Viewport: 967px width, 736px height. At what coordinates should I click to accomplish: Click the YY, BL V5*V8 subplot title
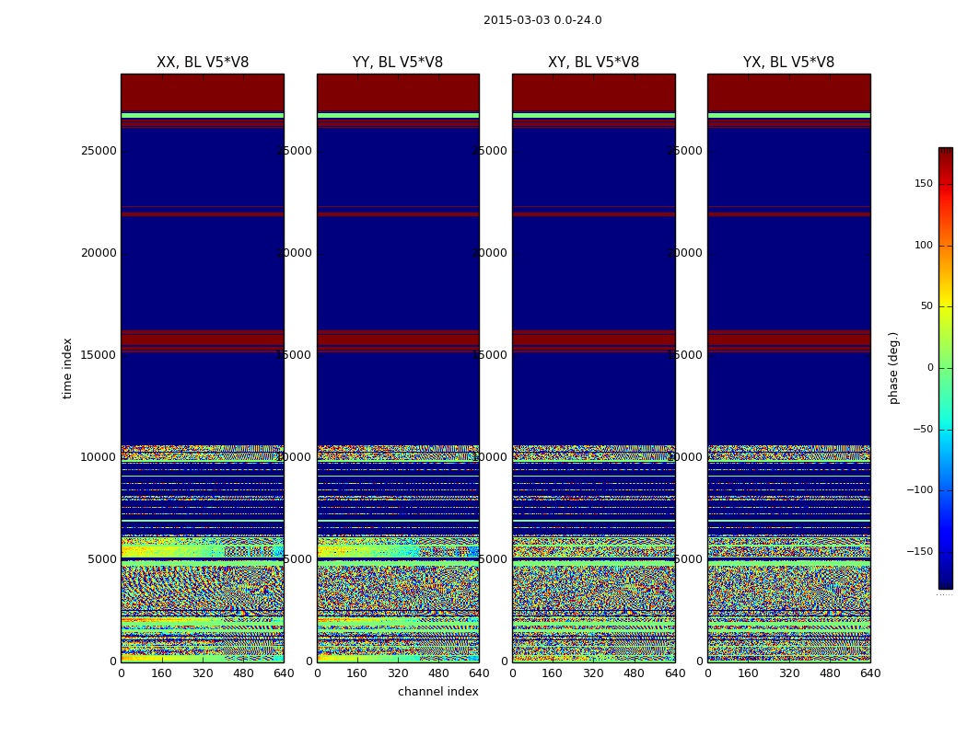[398, 63]
